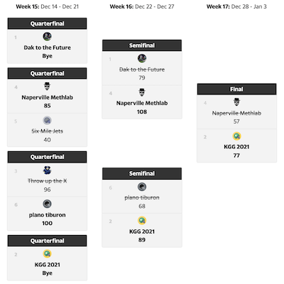Open Naperville Methlab link in top Semifinal

[142, 103]
